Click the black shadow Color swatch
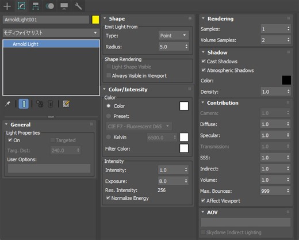 point(286,81)
